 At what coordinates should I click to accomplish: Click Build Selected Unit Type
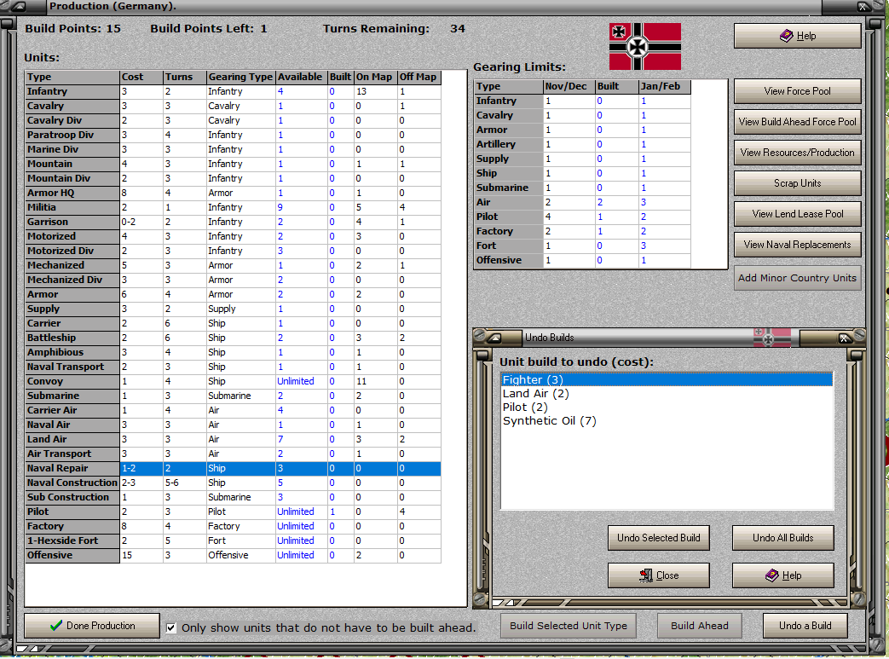point(569,626)
